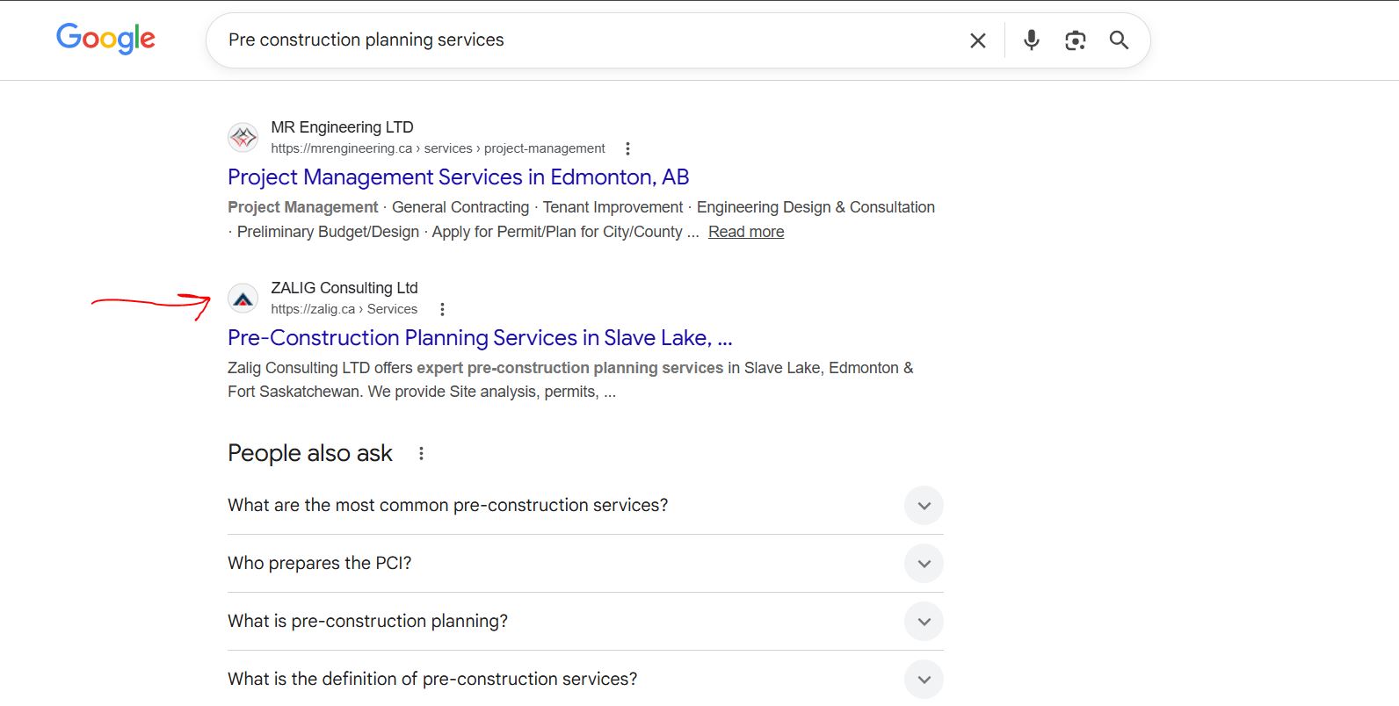Open more options for ZALIG Consulting result
Screen dimensions: 1399x706
[x=442, y=309]
